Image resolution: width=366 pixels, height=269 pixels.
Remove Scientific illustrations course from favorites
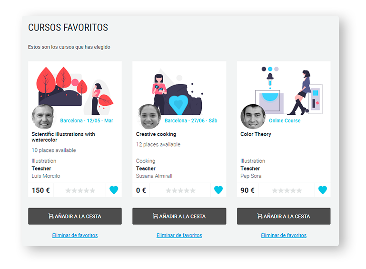(75, 235)
